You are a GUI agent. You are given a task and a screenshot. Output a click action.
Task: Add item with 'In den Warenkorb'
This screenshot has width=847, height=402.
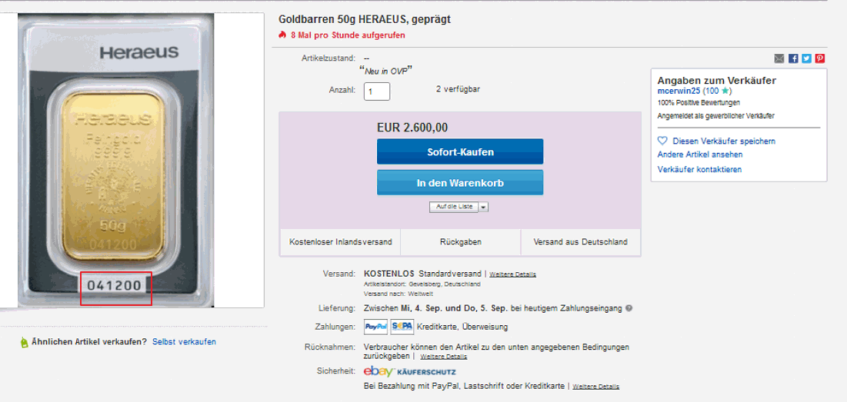(x=459, y=183)
